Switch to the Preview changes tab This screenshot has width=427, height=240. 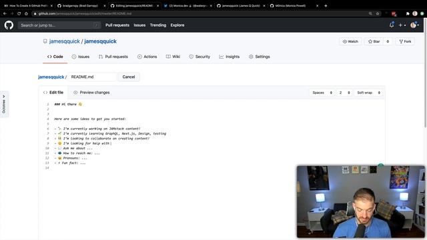click(91, 93)
